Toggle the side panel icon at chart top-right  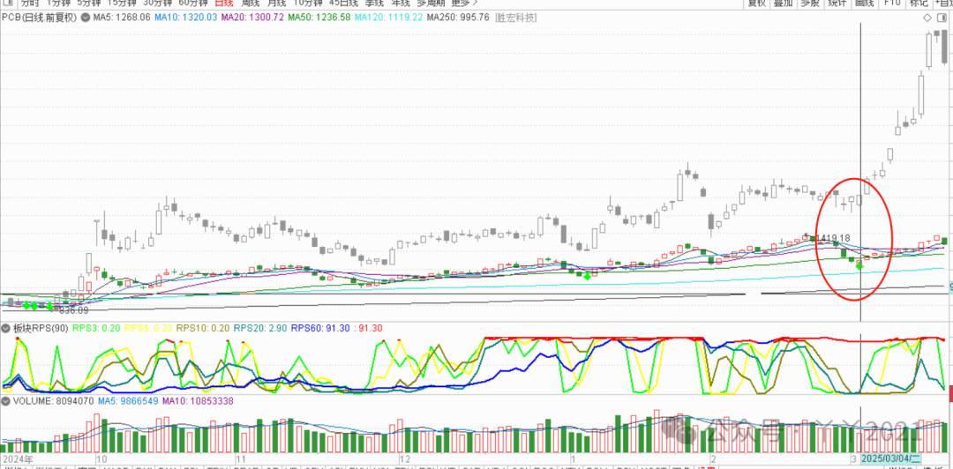(x=943, y=18)
